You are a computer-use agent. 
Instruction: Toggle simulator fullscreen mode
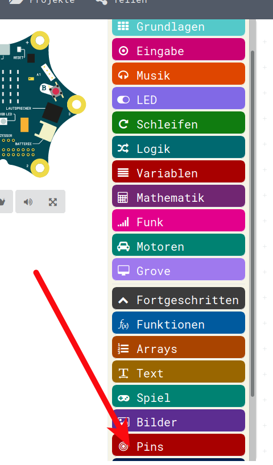[53, 202]
